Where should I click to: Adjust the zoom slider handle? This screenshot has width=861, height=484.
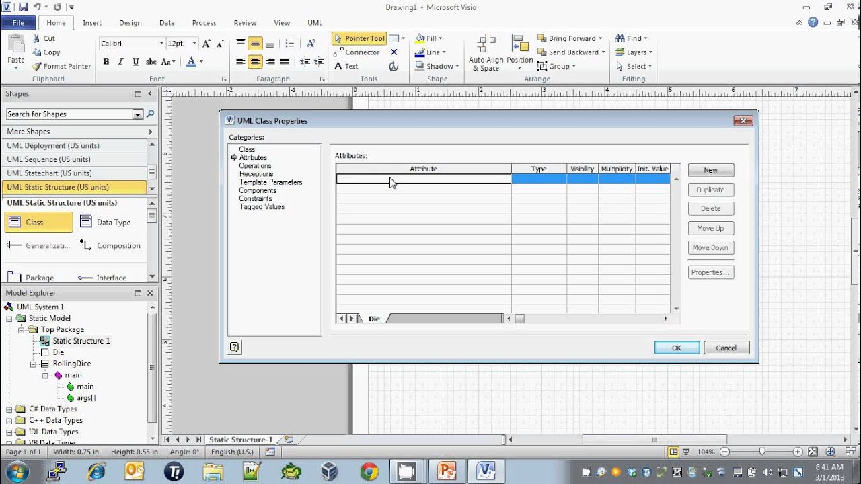(x=761, y=452)
